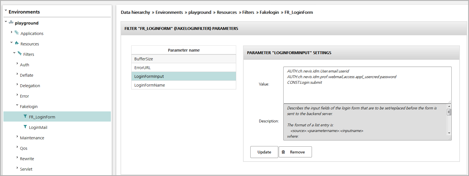
Task: Click the trash icon on the Remove button
Action: click(x=283, y=152)
